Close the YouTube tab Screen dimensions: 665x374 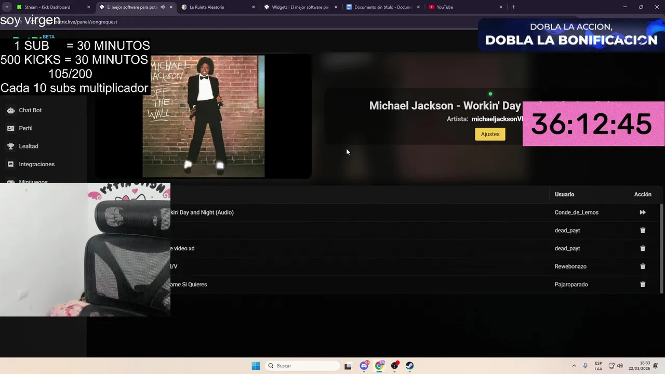pos(501,7)
